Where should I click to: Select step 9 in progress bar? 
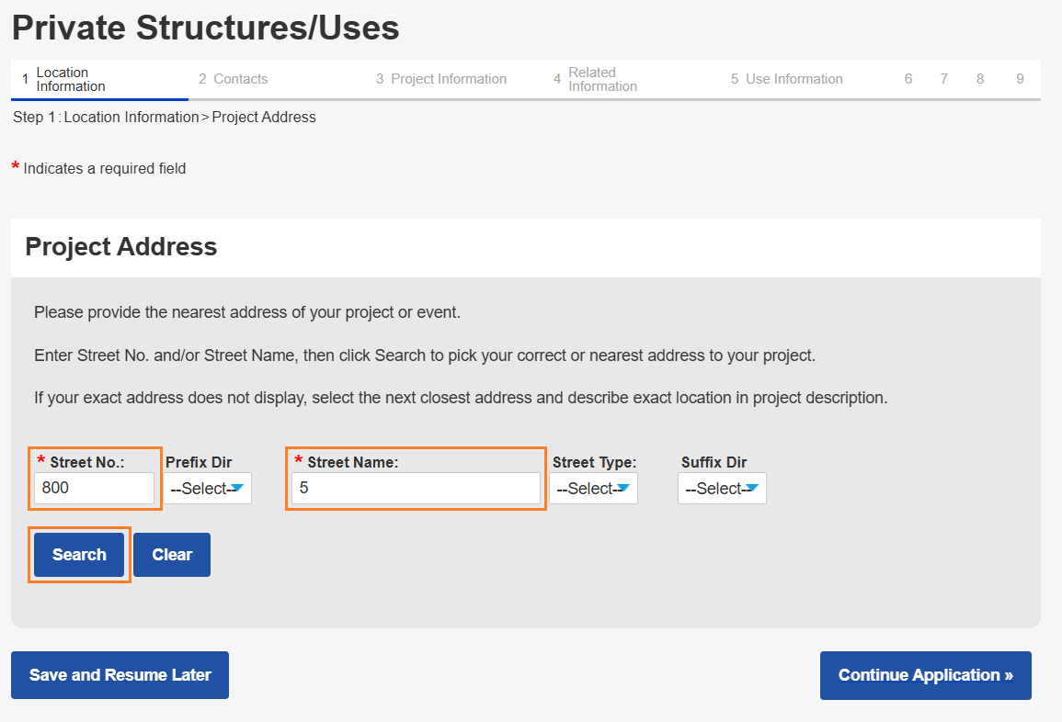tap(1020, 80)
